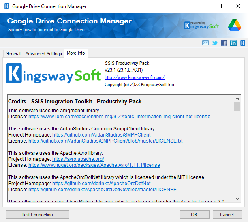This screenshot has width=248, height=222.
Task: Confirm with the OK button
Action: click(195, 215)
